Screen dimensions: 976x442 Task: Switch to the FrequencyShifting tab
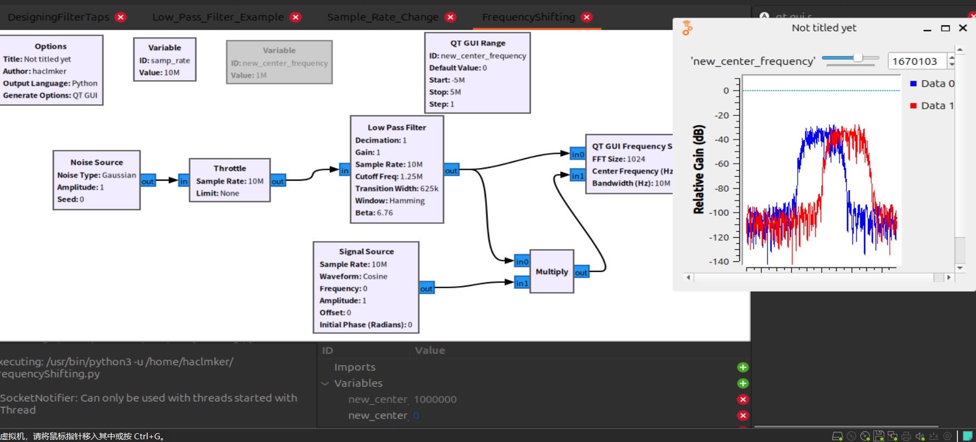coord(528,17)
